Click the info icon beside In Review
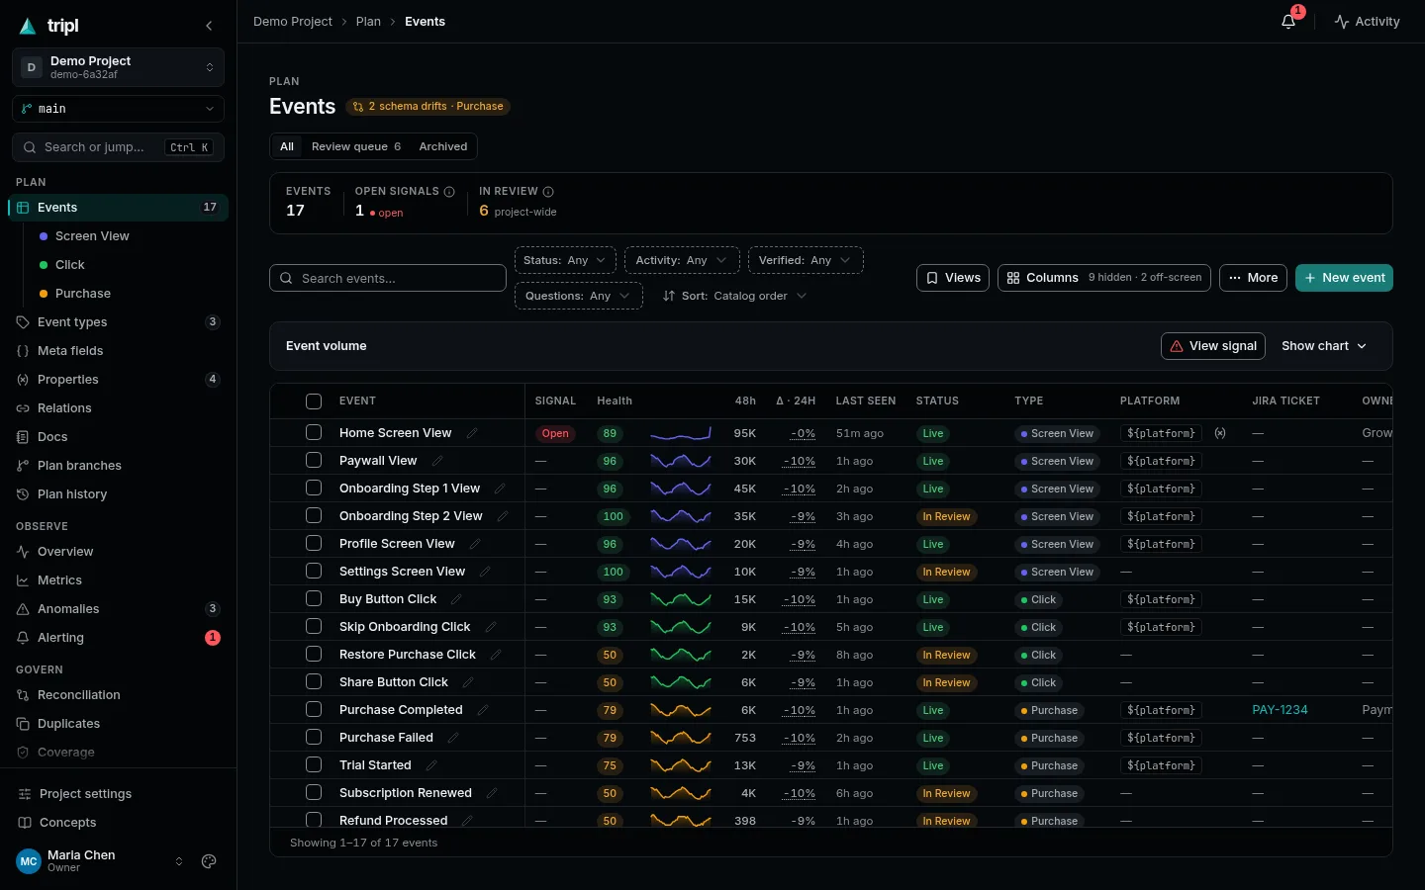This screenshot has height=890, width=1425. tap(548, 192)
